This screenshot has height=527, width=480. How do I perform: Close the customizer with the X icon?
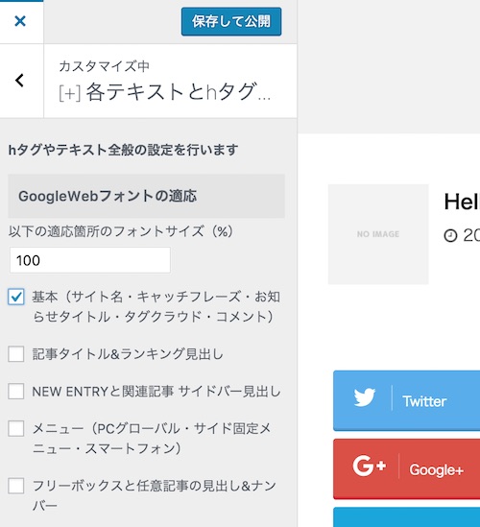coord(20,21)
